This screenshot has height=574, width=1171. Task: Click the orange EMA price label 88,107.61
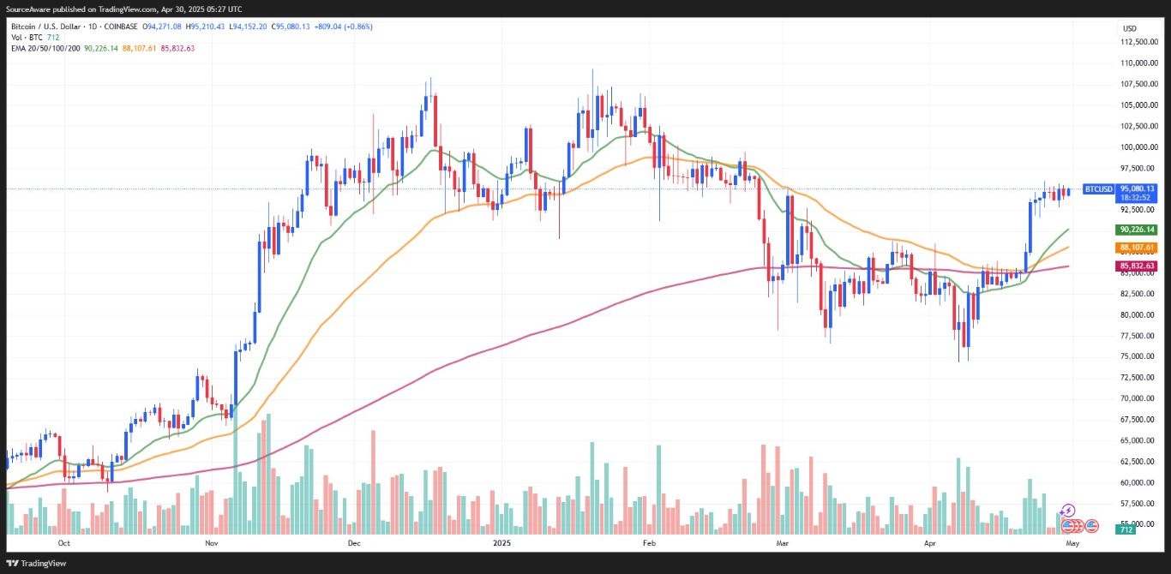[x=1137, y=248]
